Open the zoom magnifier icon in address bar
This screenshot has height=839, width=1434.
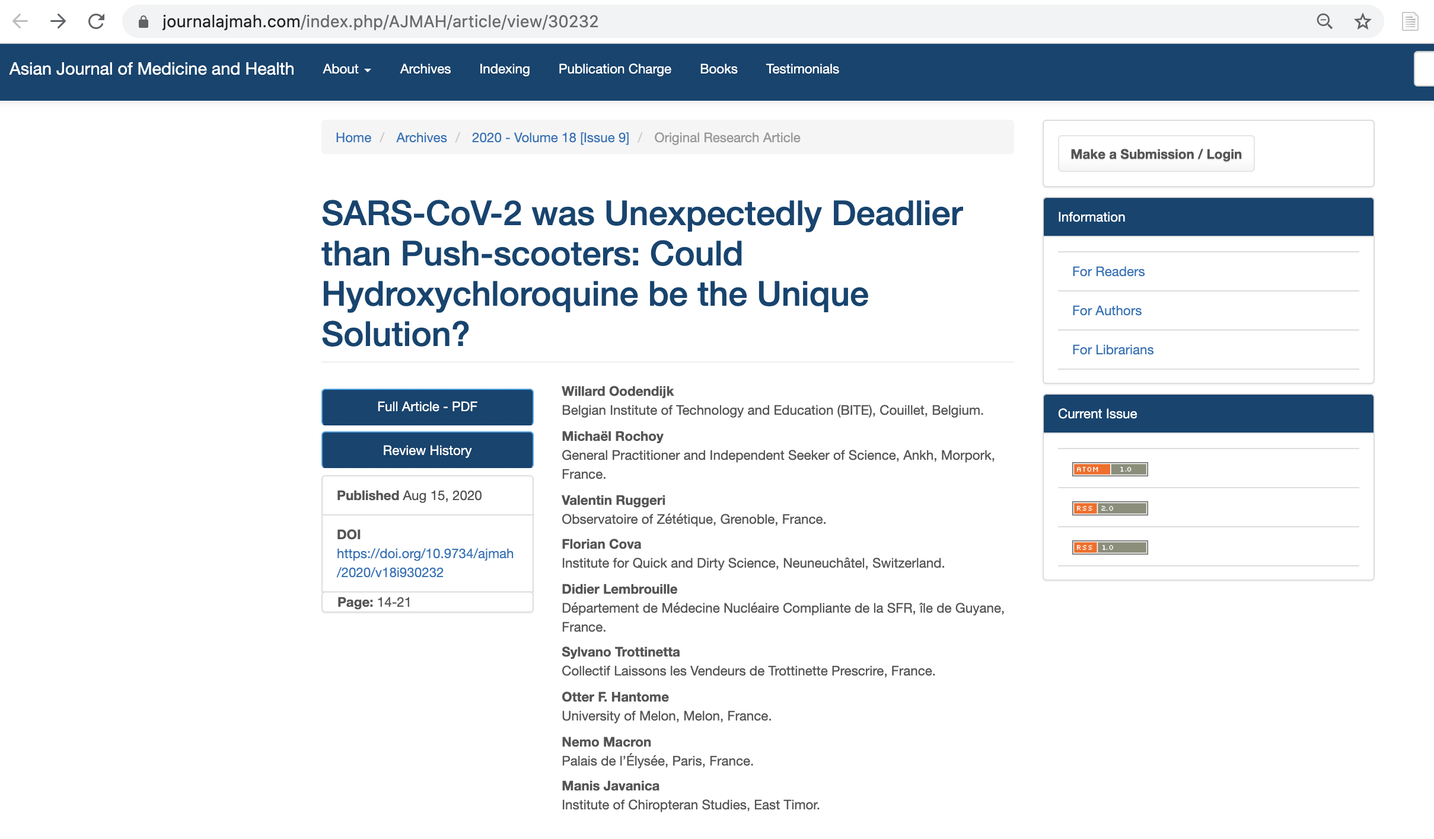click(1324, 21)
